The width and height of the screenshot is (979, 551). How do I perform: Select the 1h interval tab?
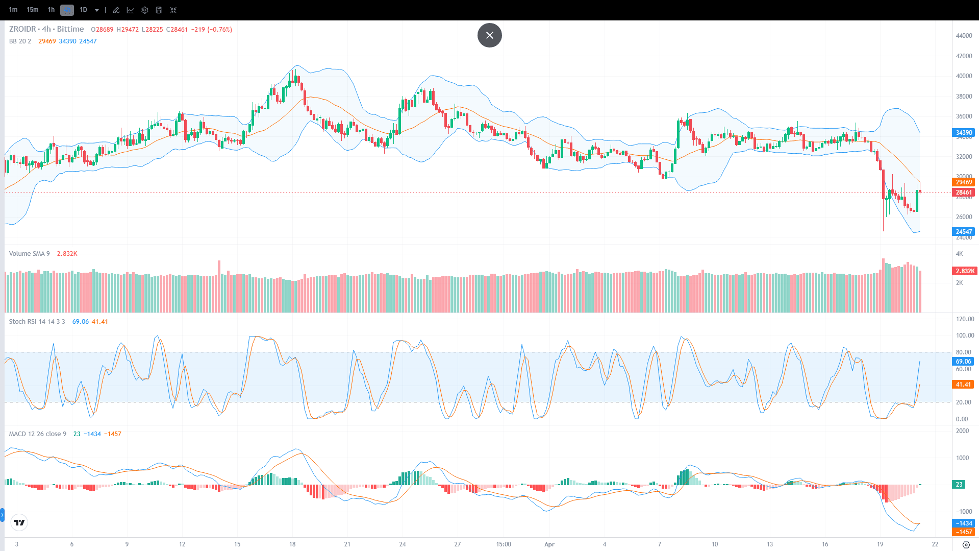[51, 10]
